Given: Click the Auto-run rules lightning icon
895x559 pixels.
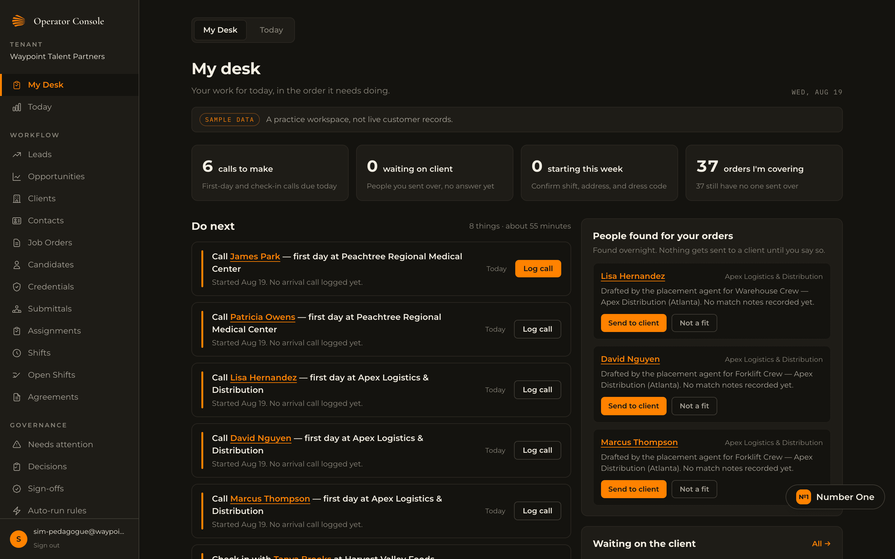Looking at the screenshot, I should tap(17, 511).
